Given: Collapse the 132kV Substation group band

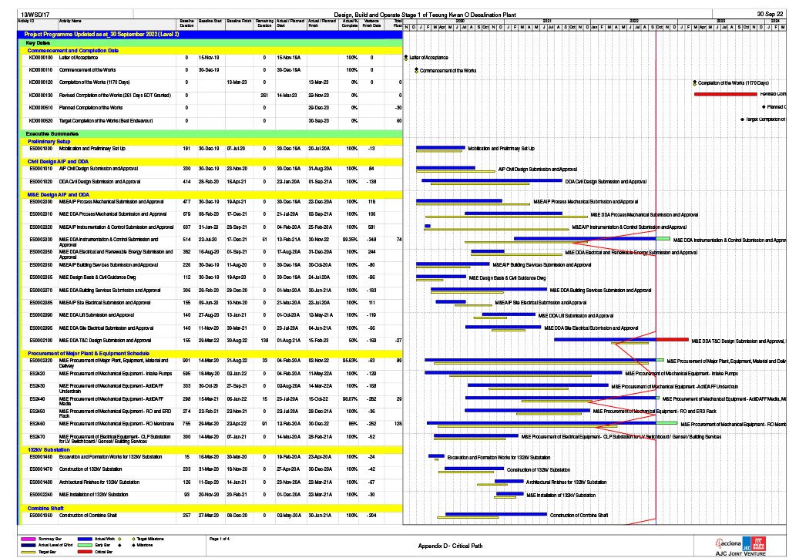Looking at the screenshot, I should (x=40, y=449).
